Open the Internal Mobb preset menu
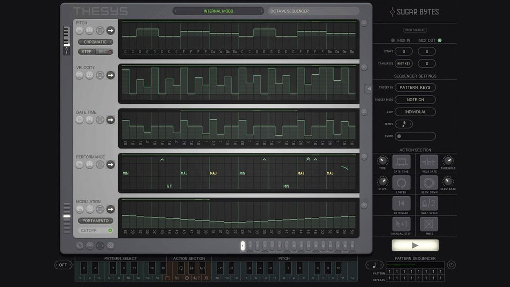Screen dimensions: 510x287 click(218, 11)
